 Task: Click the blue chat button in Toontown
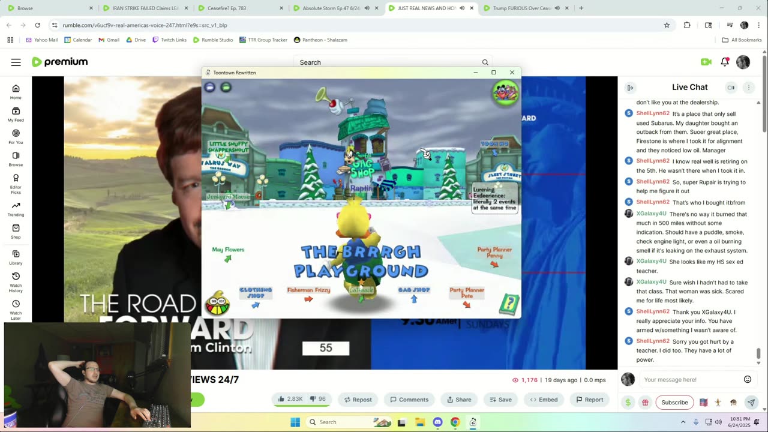pyautogui.click(x=209, y=88)
